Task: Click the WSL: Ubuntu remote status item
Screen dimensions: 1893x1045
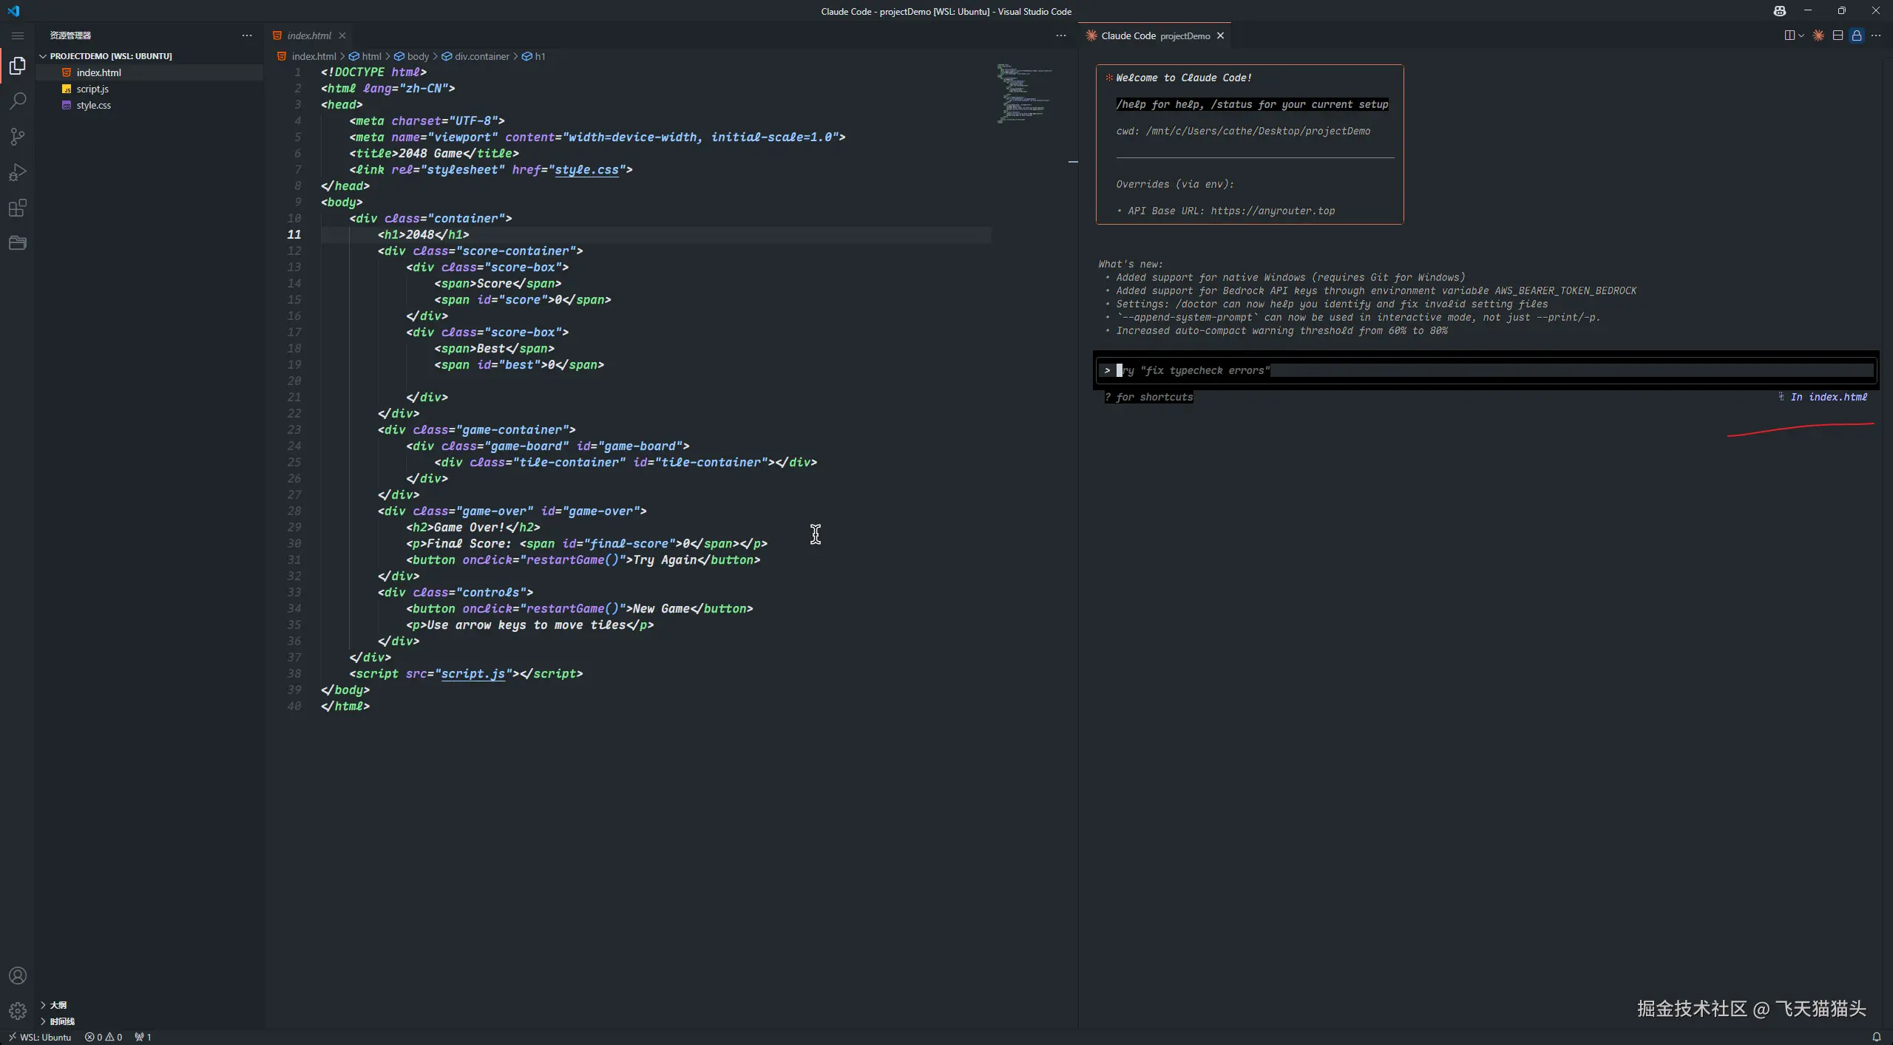Action: (41, 1037)
